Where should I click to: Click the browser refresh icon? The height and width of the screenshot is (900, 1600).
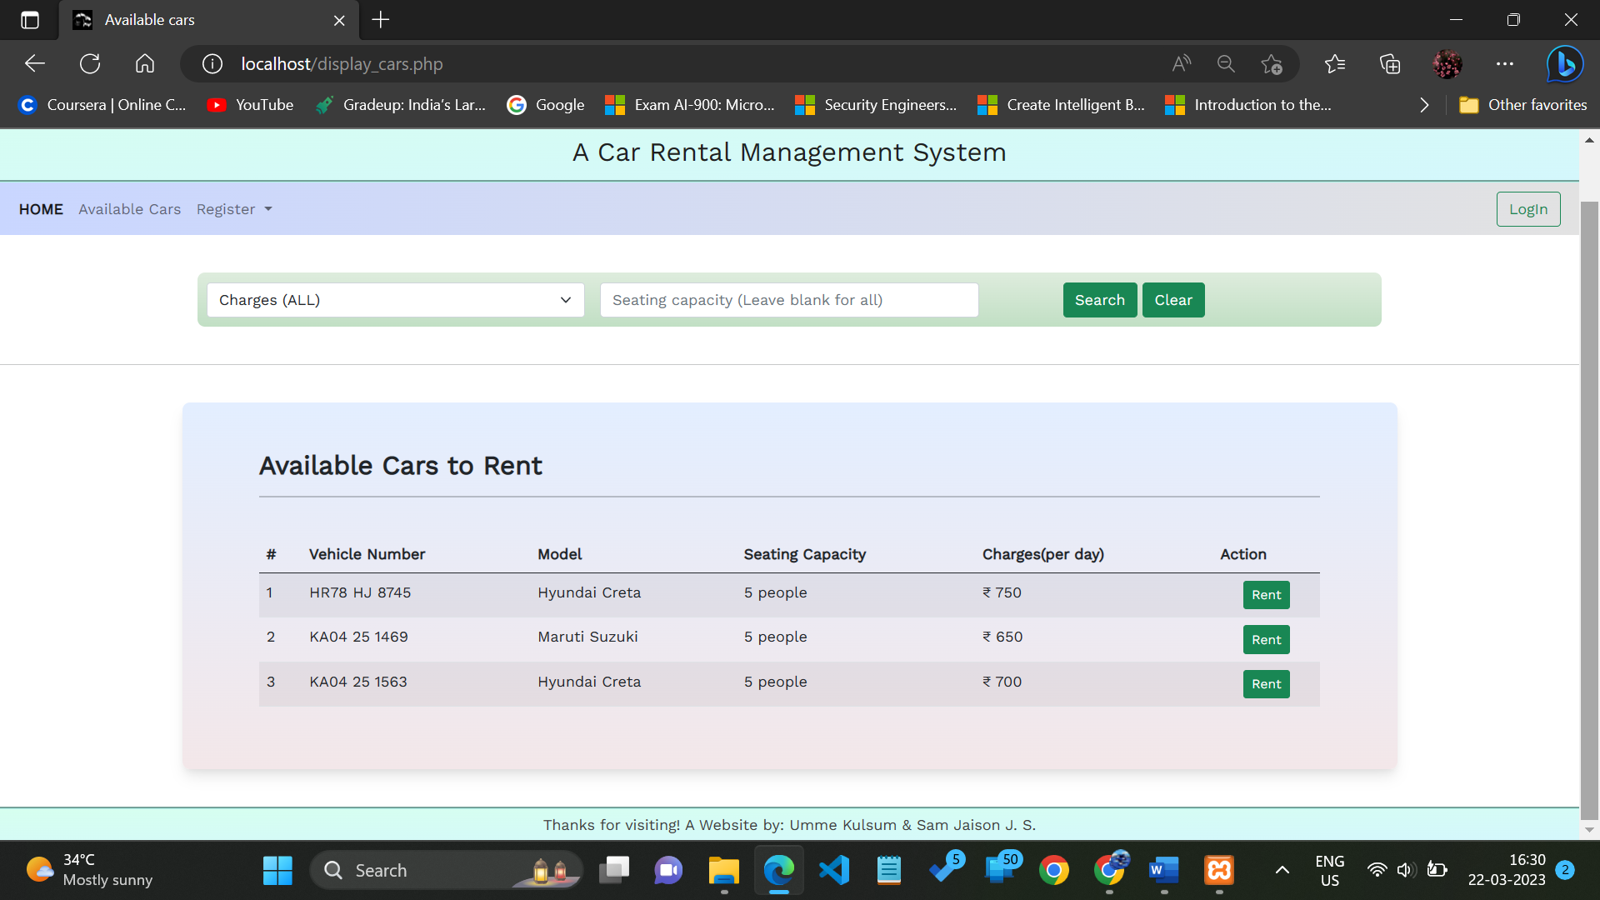click(x=90, y=63)
